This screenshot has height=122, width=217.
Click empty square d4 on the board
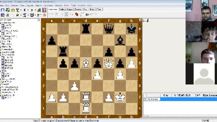click(x=86, y=75)
